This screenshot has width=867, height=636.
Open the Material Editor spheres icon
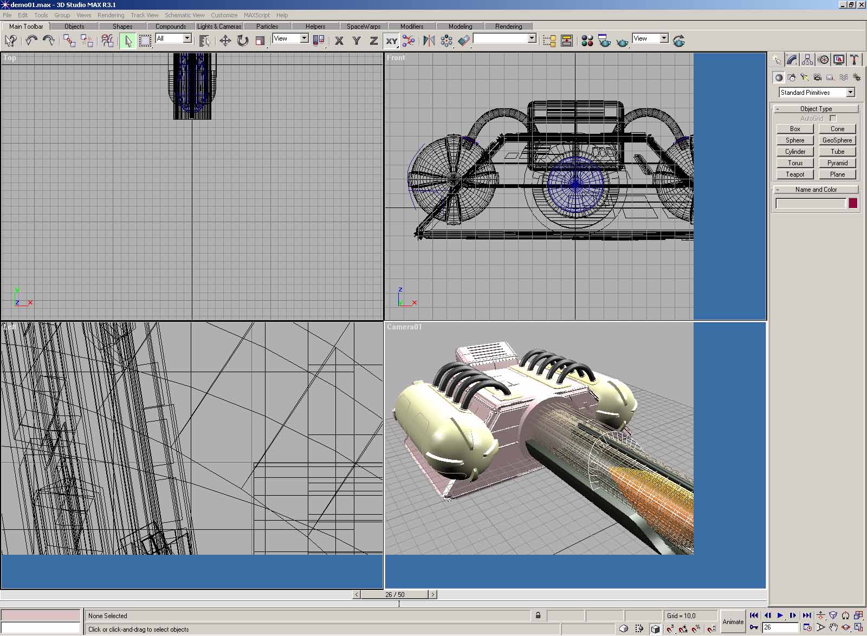tap(587, 41)
